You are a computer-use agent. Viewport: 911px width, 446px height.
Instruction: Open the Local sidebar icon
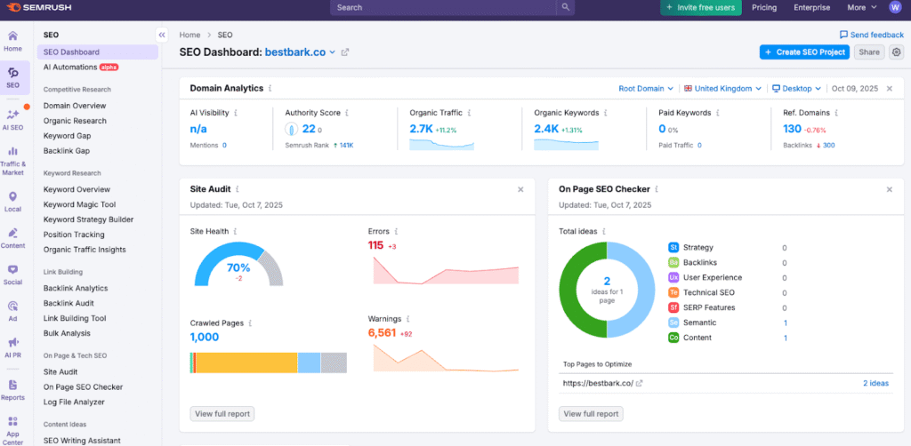12,201
